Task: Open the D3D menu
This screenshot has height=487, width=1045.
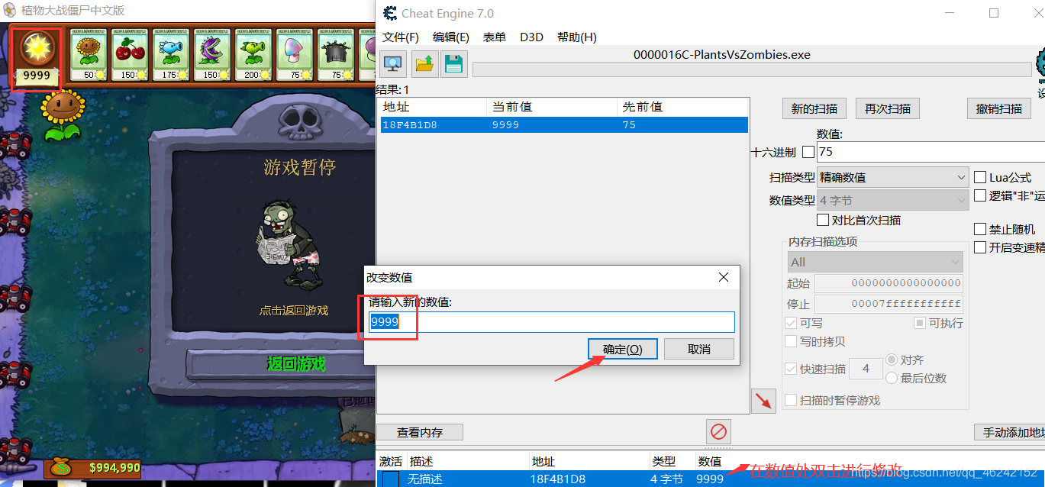Action: pyautogui.click(x=531, y=37)
